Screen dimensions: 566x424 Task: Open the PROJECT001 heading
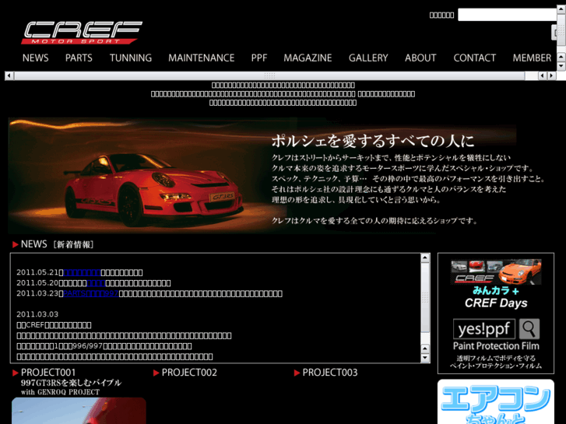(x=48, y=373)
